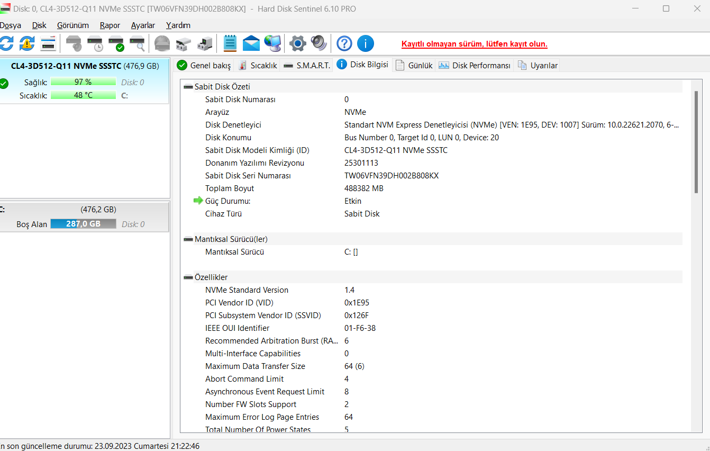The width and height of the screenshot is (710, 451).
Task: Click the 287,0 GB free space bar
Action: pos(83,224)
